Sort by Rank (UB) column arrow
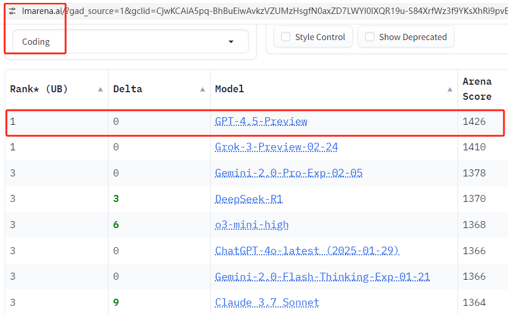Viewport: 508px width, 329px height. coord(100,89)
